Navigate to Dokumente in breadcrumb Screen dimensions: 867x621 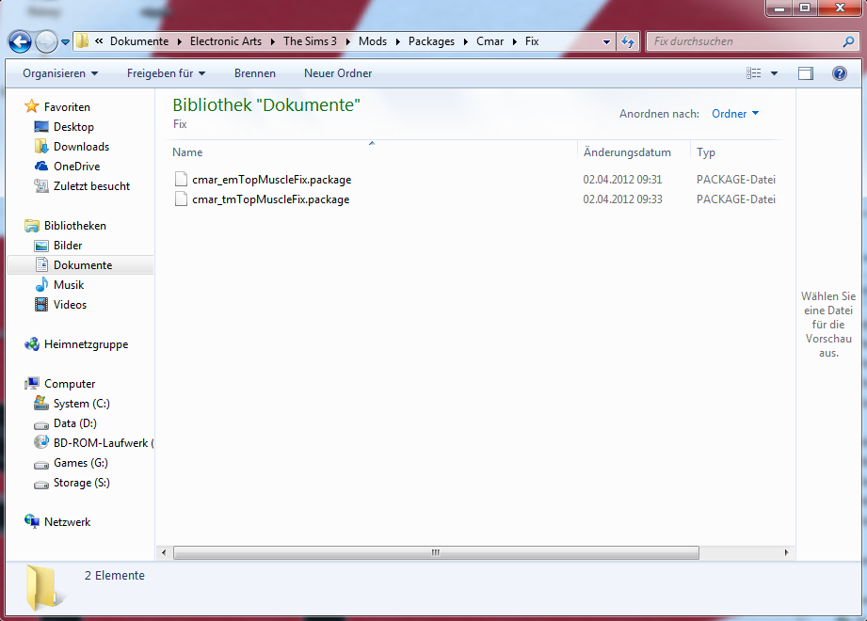click(139, 41)
